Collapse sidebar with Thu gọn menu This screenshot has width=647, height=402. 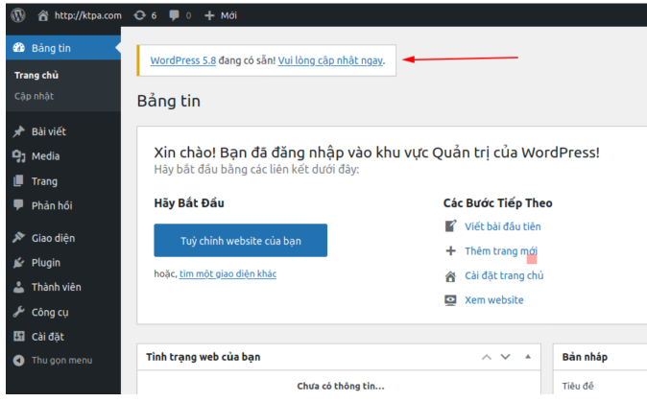coord(60,360)
